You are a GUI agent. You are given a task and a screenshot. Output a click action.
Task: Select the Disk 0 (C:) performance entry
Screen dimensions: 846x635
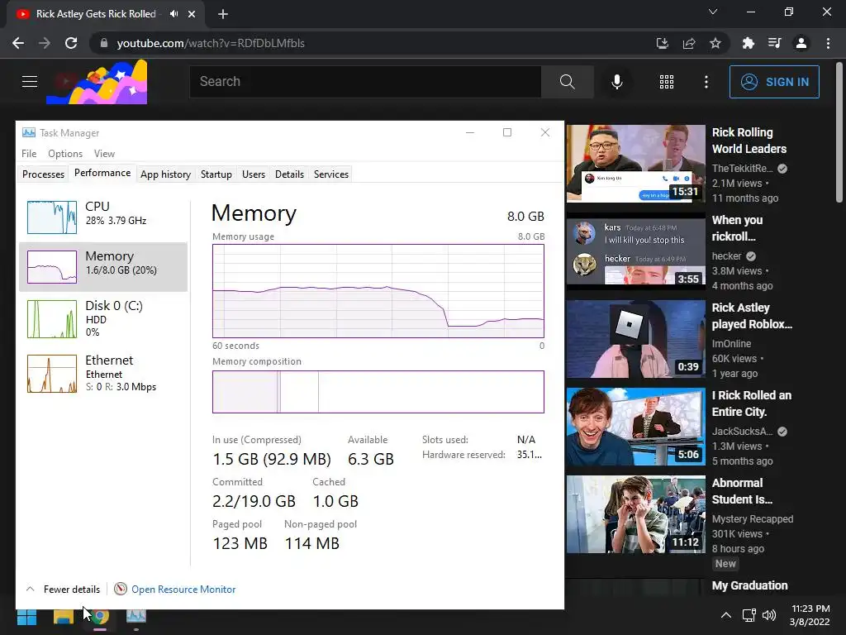[103, 318]
